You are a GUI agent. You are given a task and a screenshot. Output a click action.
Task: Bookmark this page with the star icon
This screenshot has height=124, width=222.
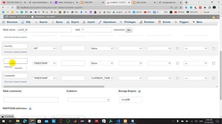[180, 8]
